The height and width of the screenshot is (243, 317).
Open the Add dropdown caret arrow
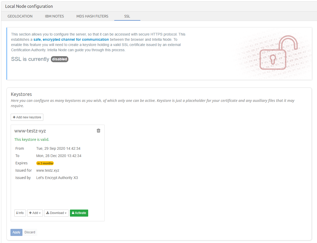(x=39, y=213)
